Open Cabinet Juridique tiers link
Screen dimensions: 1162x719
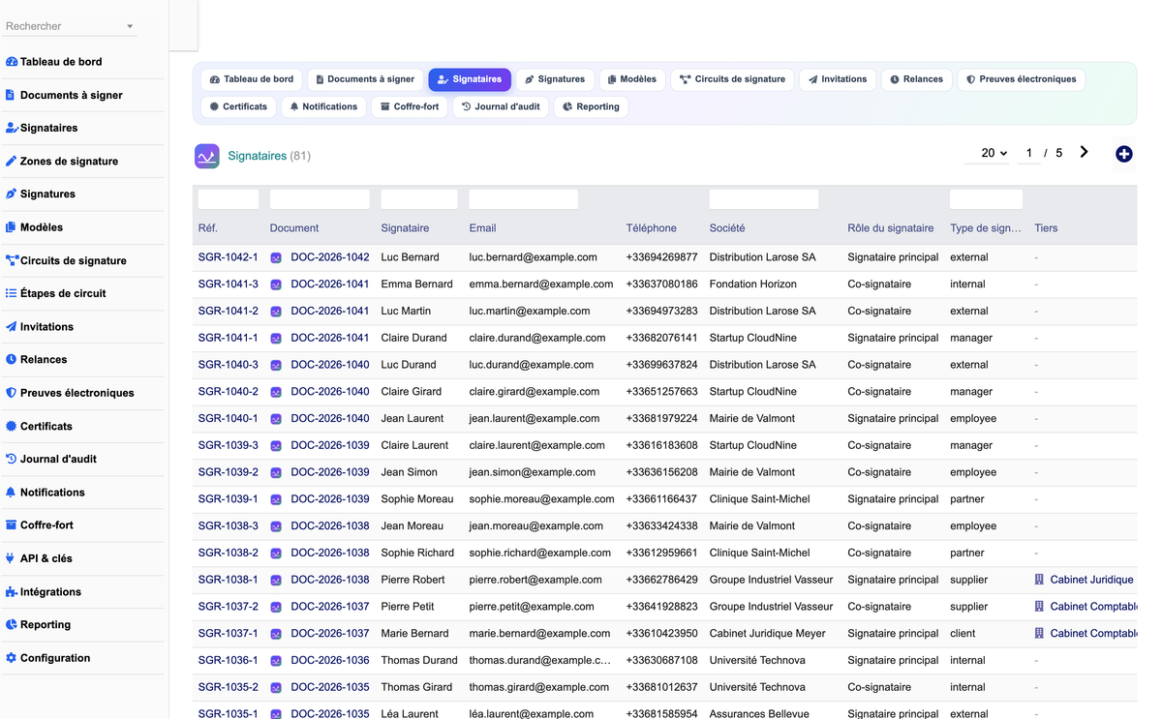[1091, 580]
